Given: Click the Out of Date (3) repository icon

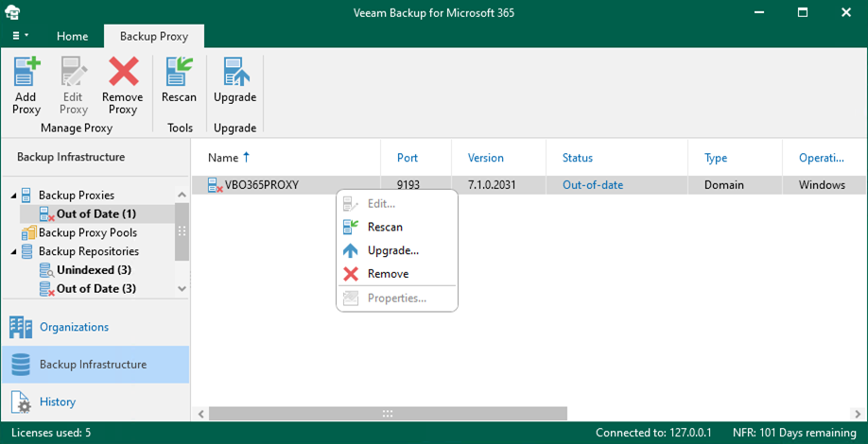Looking at the screenshot, I should coord(47,289).
